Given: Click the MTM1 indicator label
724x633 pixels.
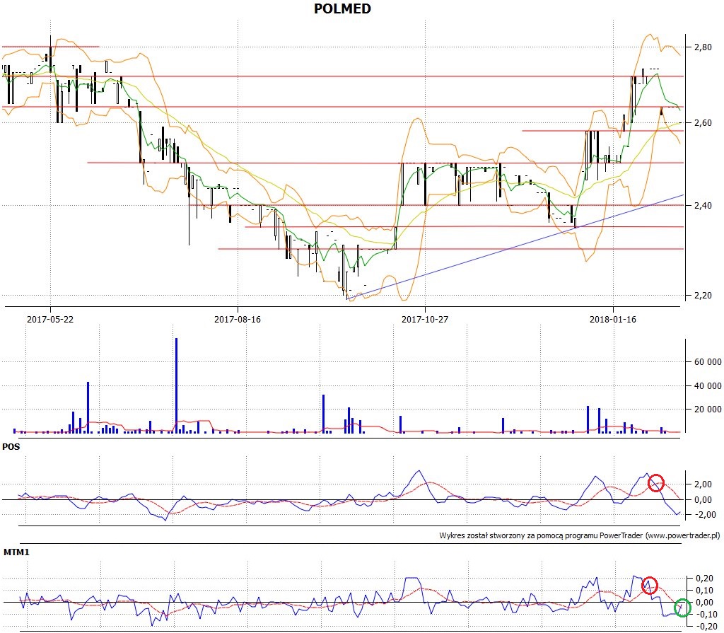Looking at the screenshot, I should [17, 552].
